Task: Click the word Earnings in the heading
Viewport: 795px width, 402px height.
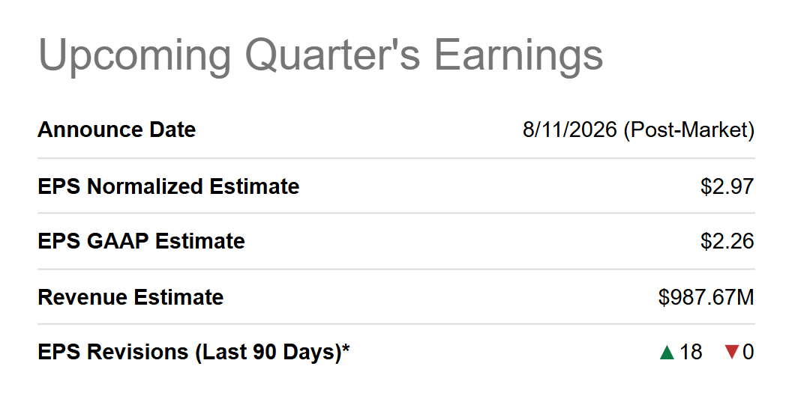Action: point(519,56)
